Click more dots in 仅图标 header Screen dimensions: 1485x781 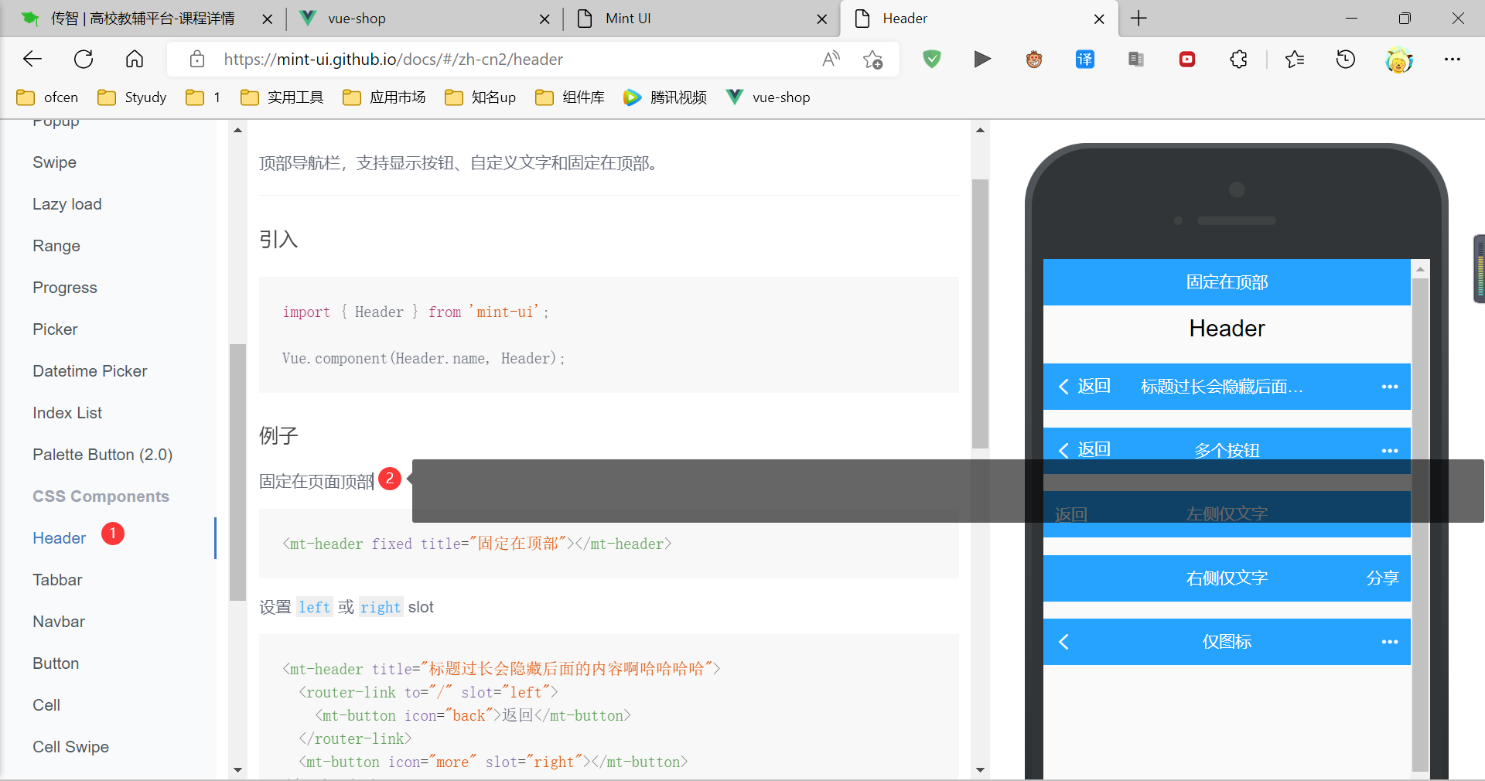[x=1390, y=642]
